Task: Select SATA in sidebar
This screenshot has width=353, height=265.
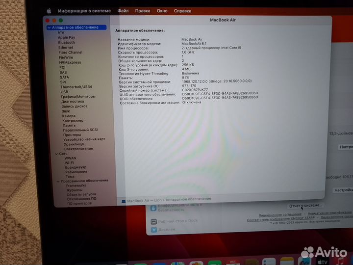Action: pyautogui.click(x=64, y=77)
